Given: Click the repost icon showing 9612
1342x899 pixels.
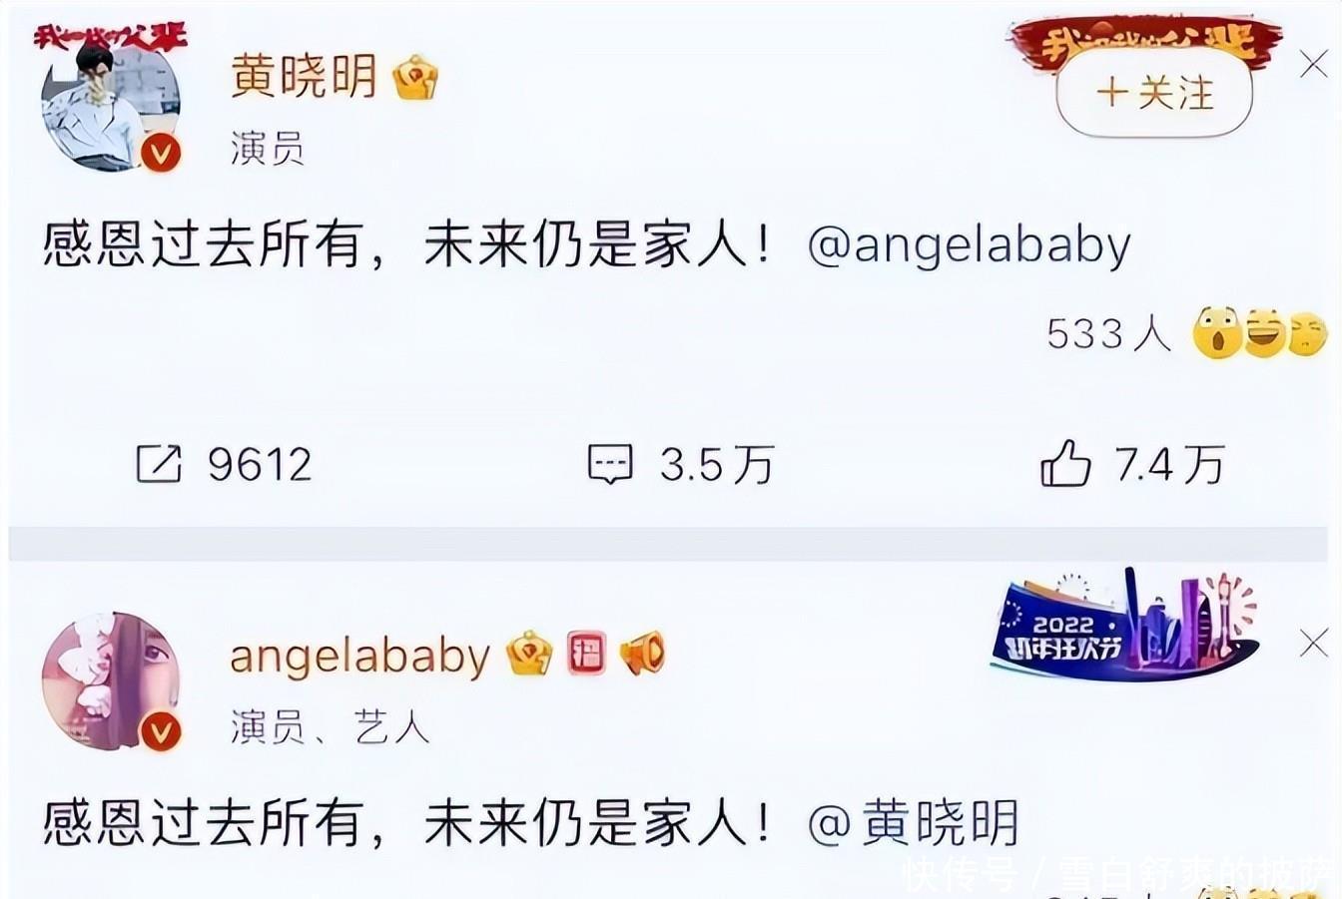Looking at the screenshot, I should tap(159, 464).
